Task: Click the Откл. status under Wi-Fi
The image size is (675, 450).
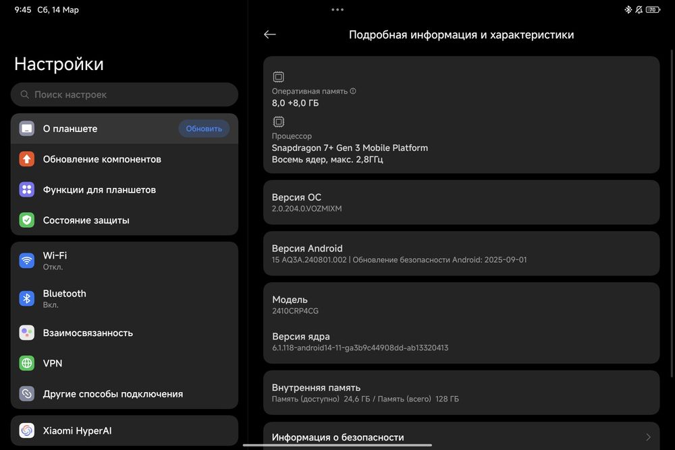Action: tap(53, 267)
